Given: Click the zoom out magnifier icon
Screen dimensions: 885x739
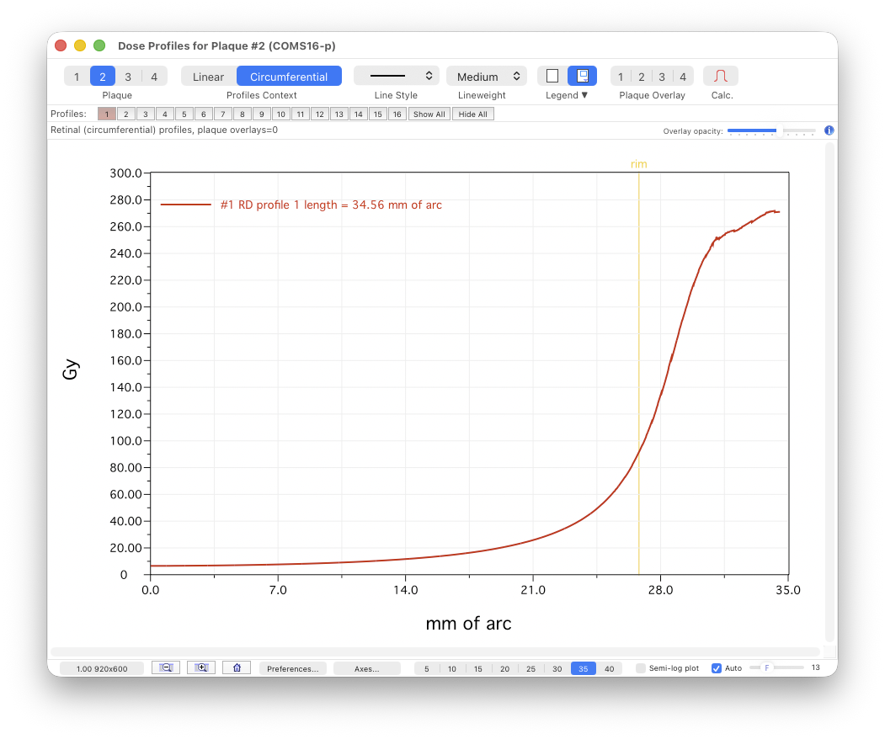Looking at the screenshot, I should click(x=166, y=668).
